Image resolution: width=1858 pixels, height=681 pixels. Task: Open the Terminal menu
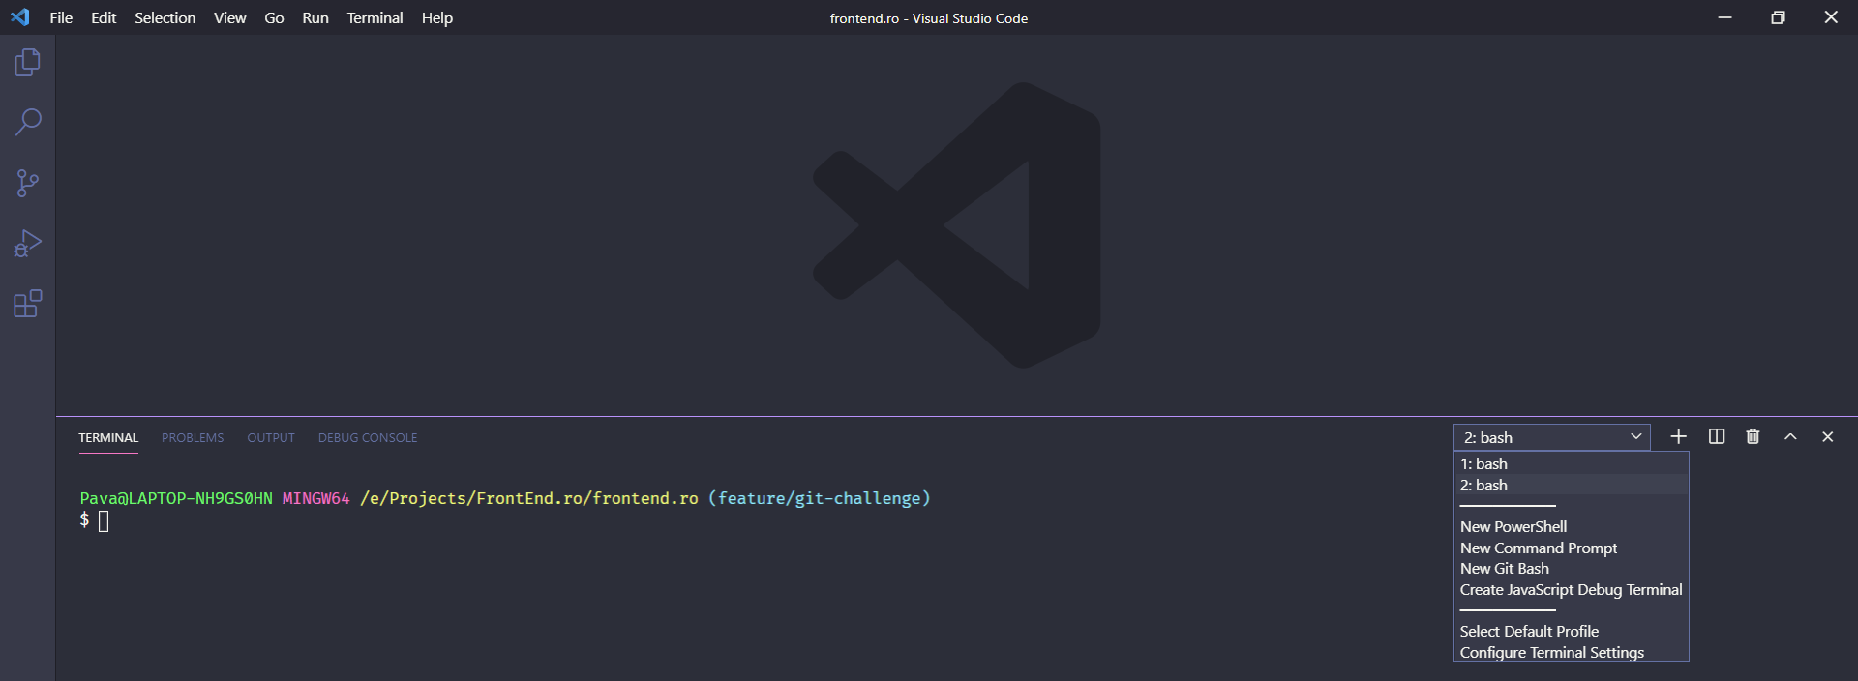(x=375, y=17)
